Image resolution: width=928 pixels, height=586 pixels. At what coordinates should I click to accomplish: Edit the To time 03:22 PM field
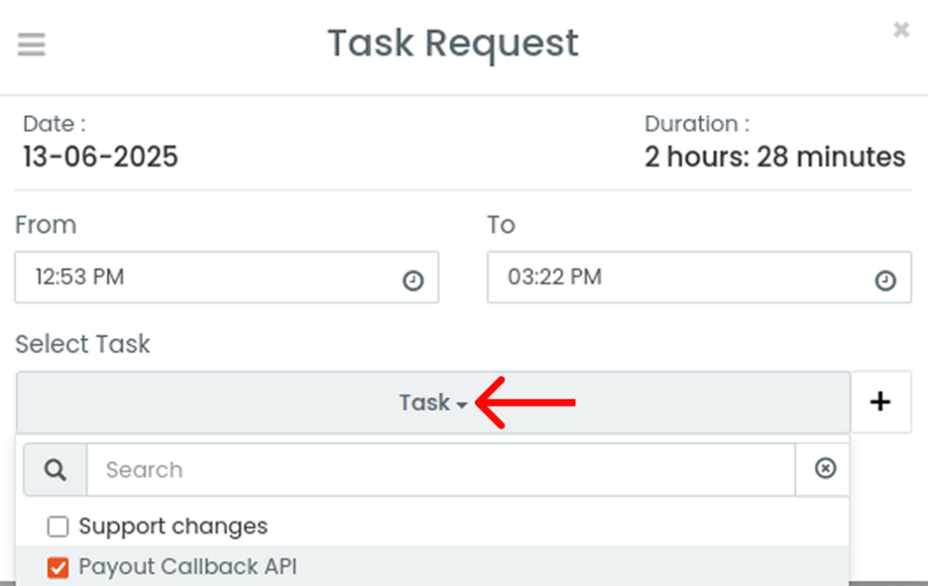pos(699,277)
